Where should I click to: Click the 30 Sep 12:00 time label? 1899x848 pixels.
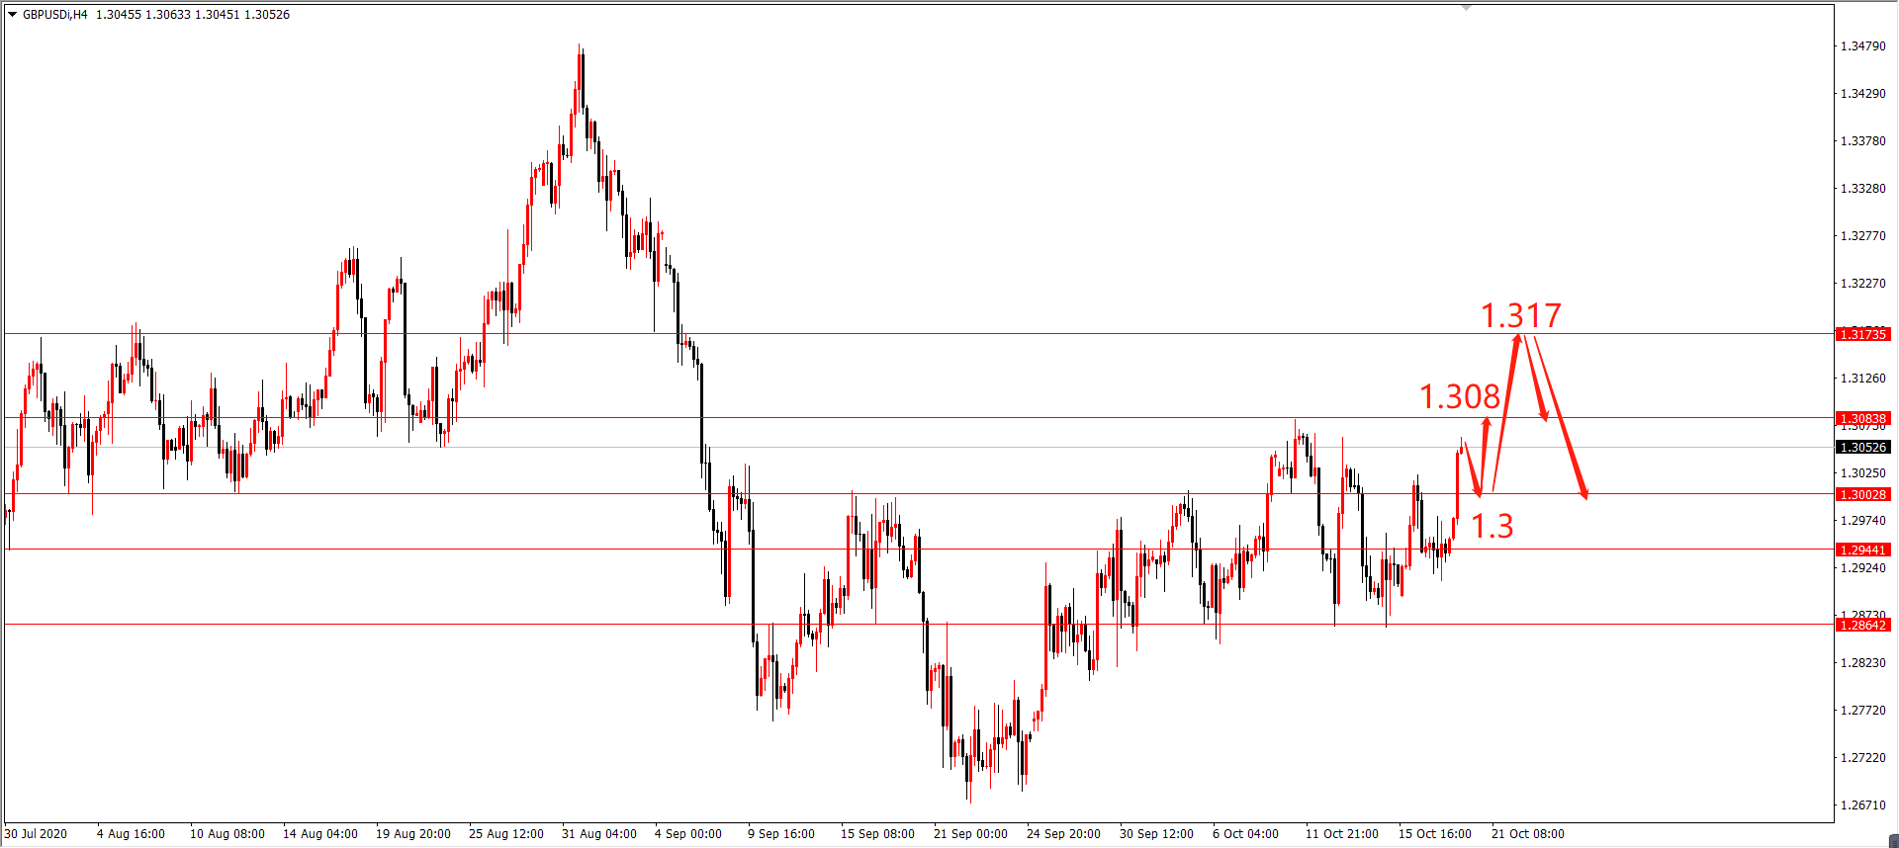(x=1157, y=834)
